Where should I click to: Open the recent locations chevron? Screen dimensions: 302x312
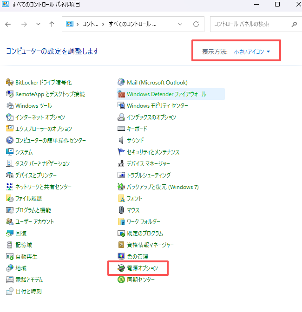coord(38,24)
